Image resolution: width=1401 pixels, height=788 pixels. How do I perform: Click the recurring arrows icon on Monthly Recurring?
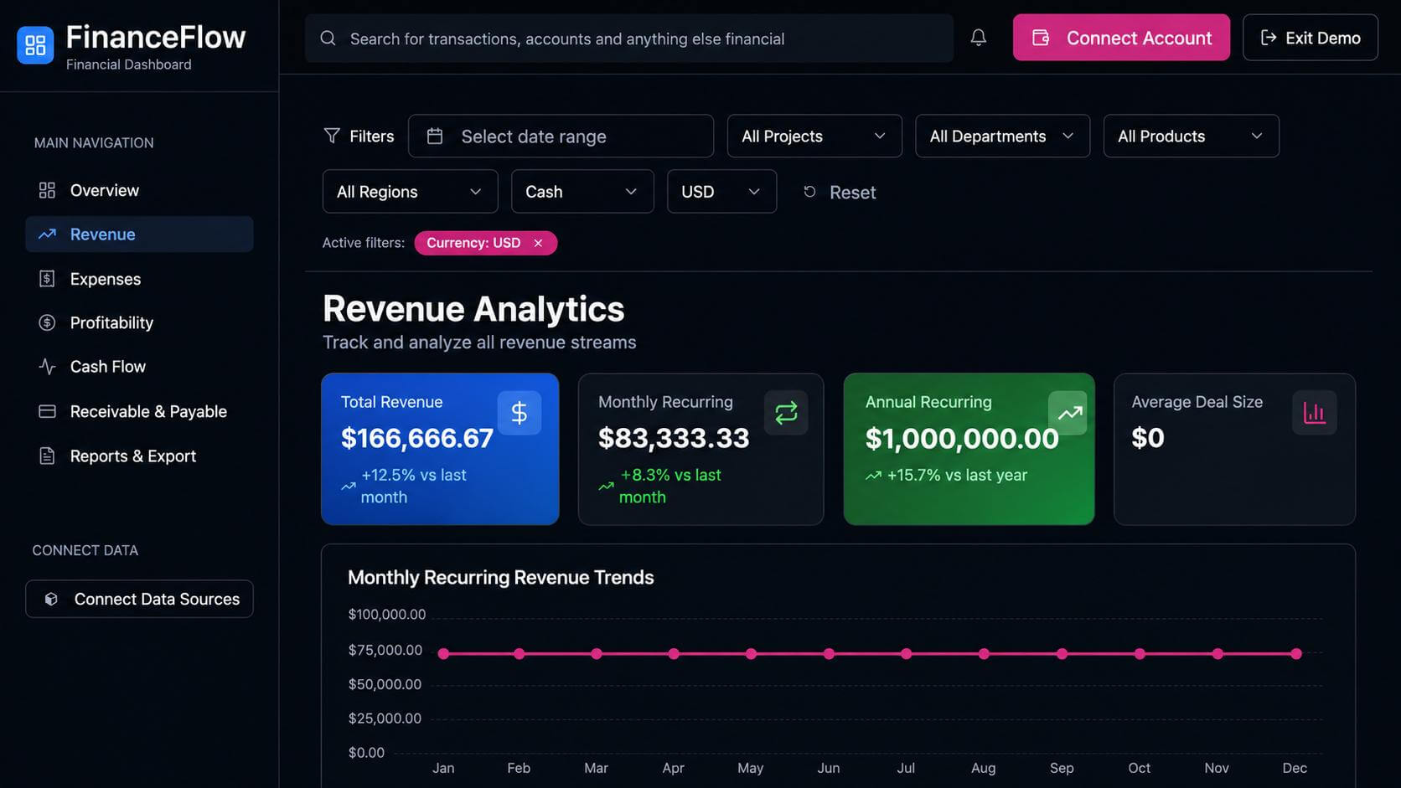[x=786, y=413]
